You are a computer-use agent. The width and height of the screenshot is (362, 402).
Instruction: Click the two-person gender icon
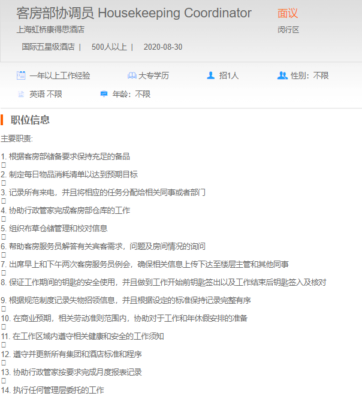(x=282, y=75)
